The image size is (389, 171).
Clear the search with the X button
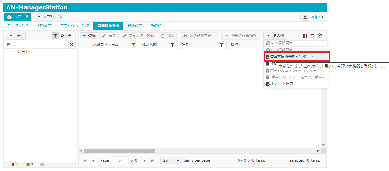[71, 45]
